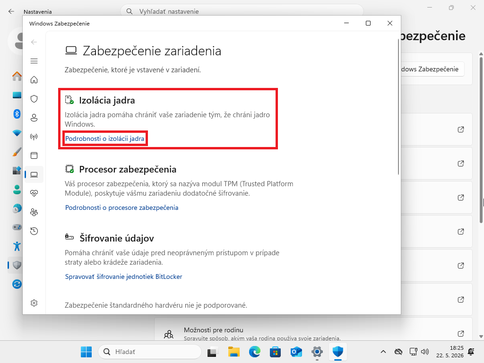
Task: Select Device security laptop icon in sidebar
Action: coord(34,174)
